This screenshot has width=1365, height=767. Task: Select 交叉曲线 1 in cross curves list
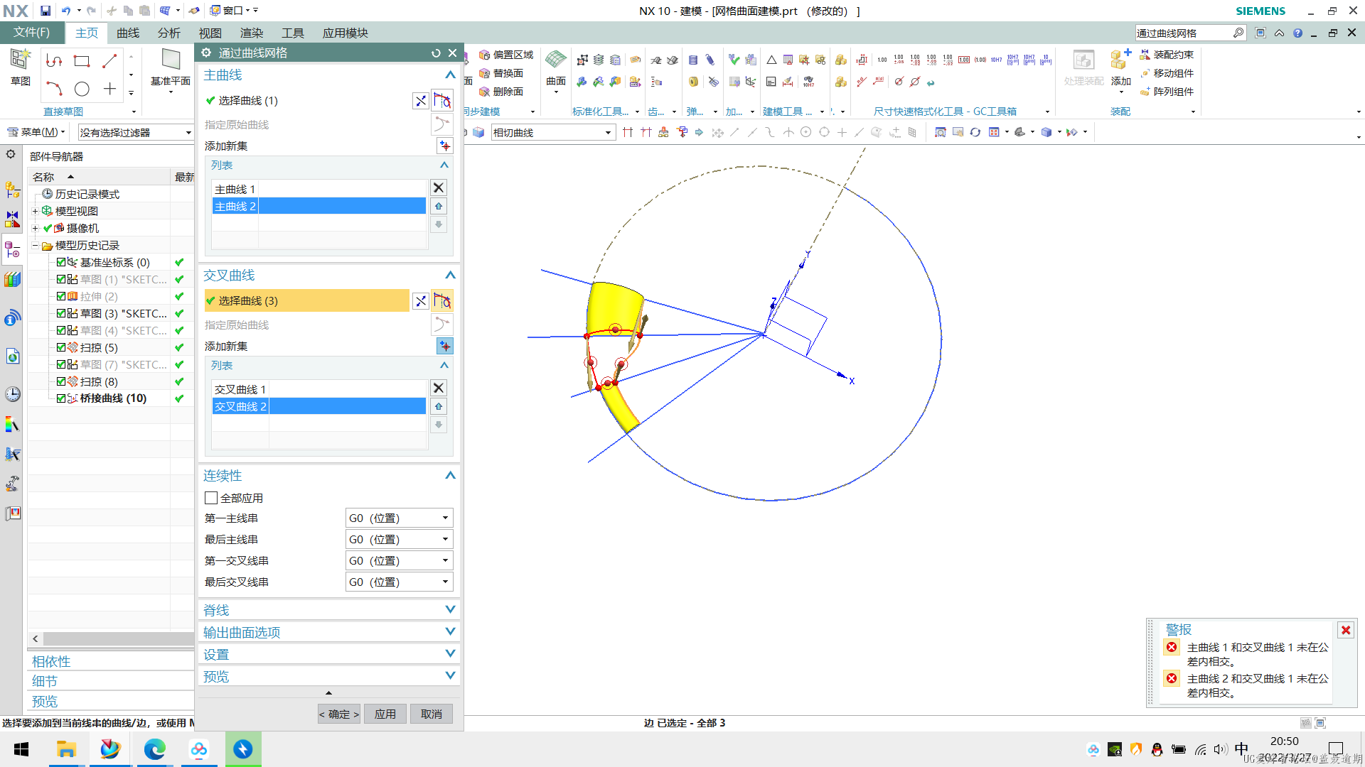point(318,389)
